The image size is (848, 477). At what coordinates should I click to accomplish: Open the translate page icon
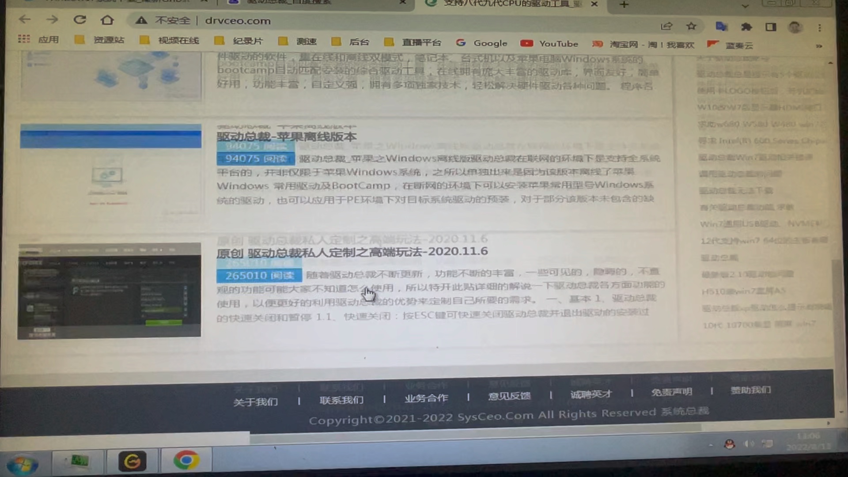click(721, 26)
